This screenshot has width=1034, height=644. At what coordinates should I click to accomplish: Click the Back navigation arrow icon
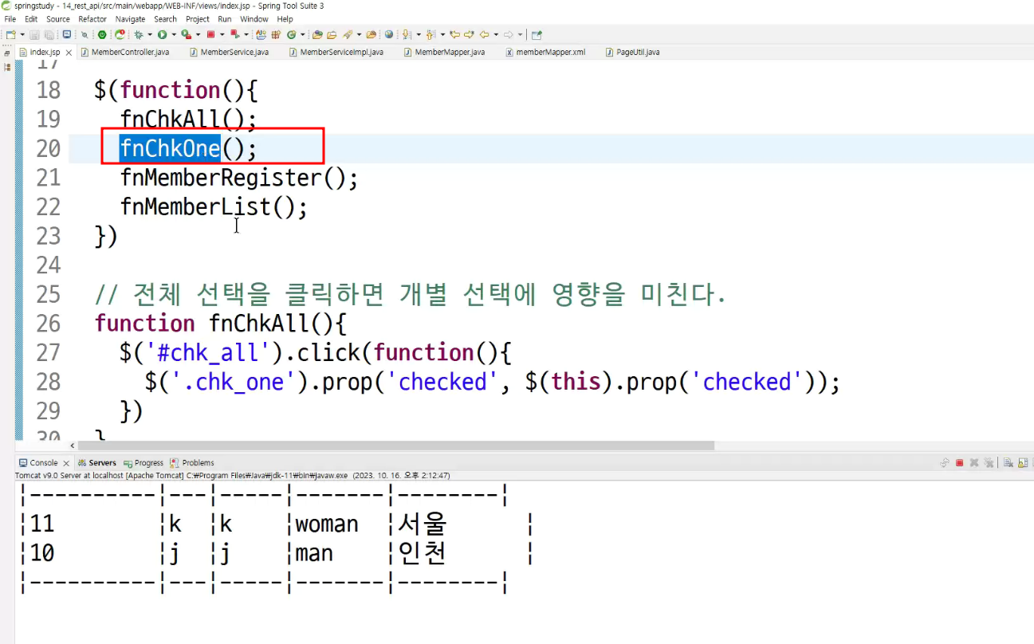(x=485, y=35)
